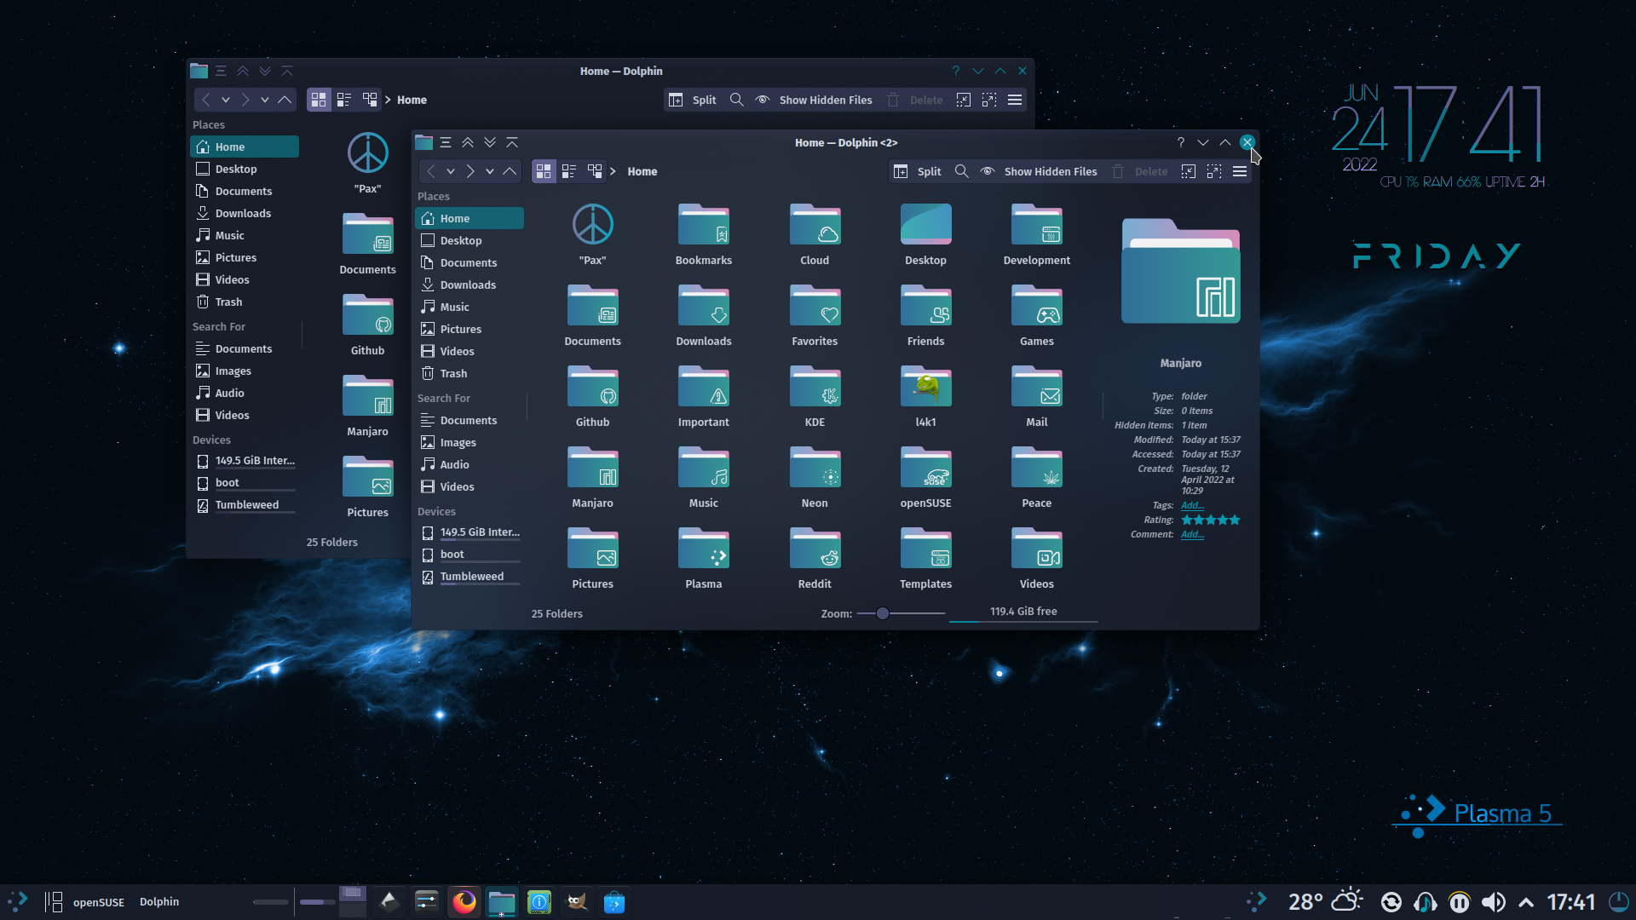Open the "Pax" peace symbol item in Dolphin <2>
Screen dimensions: 1636x920
593,235
